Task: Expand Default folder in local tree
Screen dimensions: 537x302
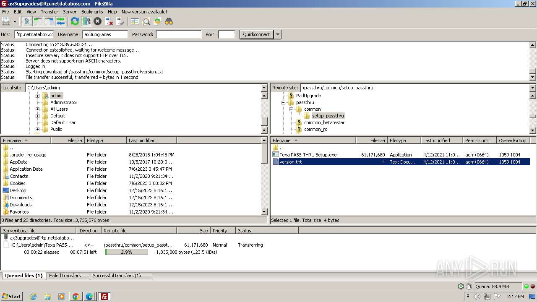Action: (x=37, y=116)
